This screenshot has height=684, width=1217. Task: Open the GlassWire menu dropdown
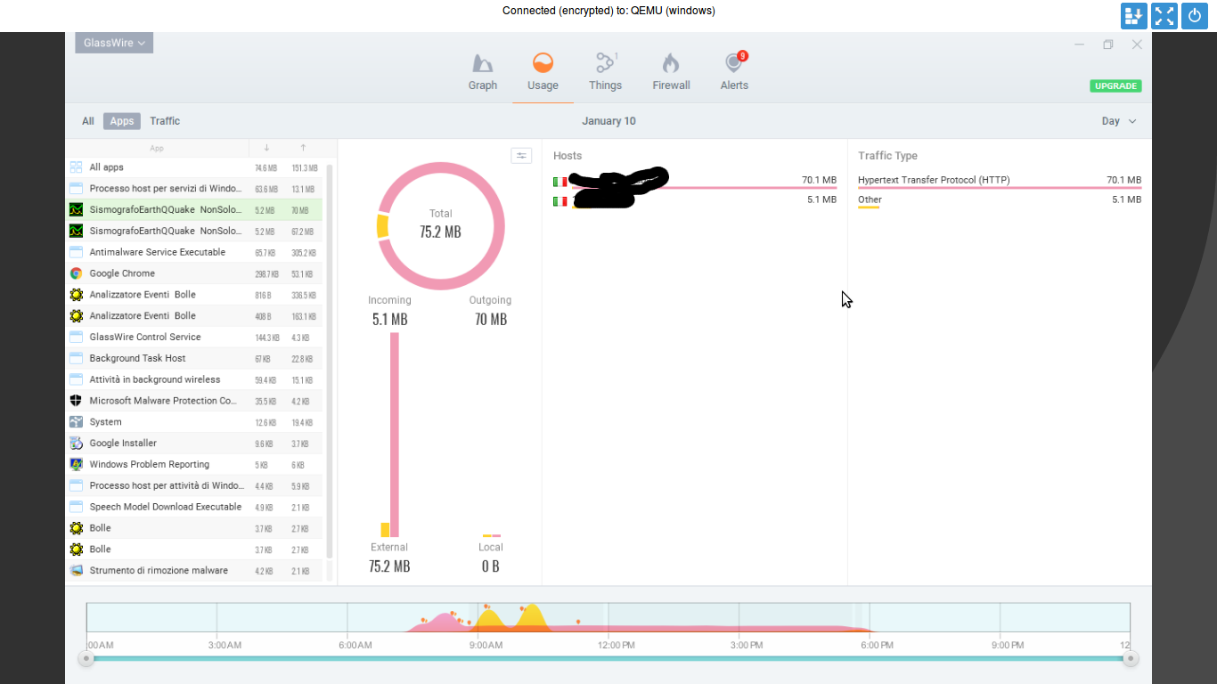(114, 43)
